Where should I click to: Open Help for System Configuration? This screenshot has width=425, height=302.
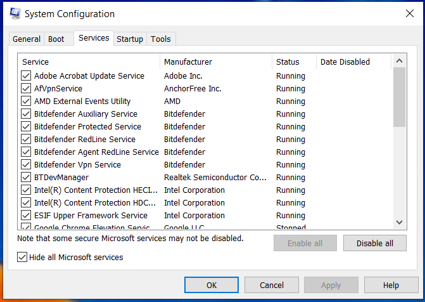(391, 285)
